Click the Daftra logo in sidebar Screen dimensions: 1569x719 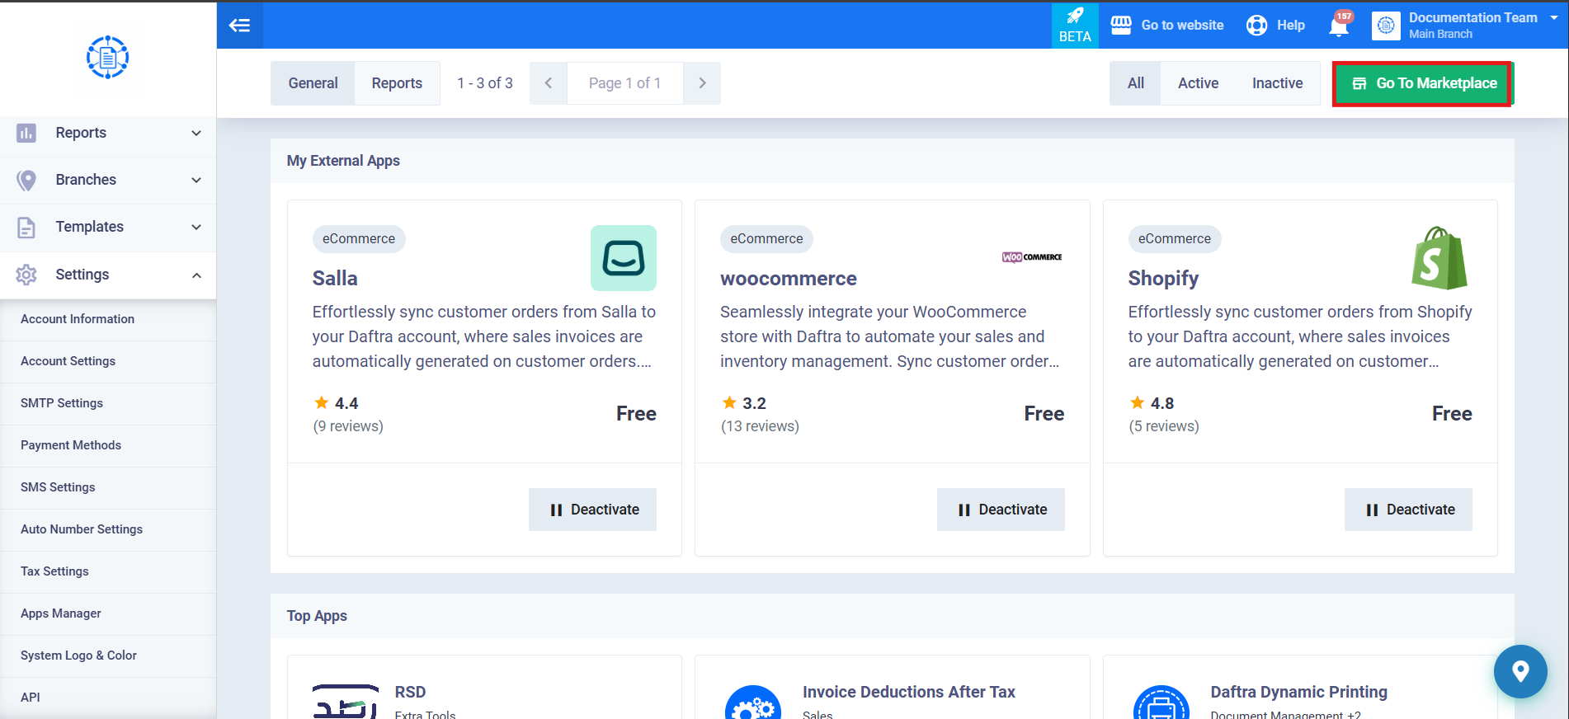(x=107, y=58)
